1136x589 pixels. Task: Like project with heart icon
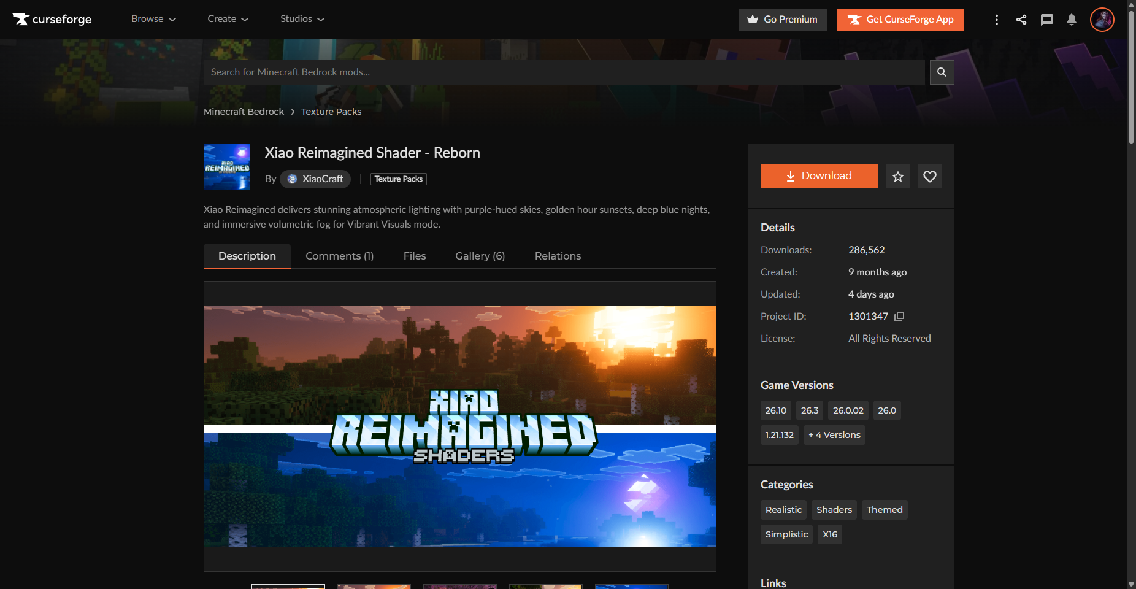coord(930,177)
